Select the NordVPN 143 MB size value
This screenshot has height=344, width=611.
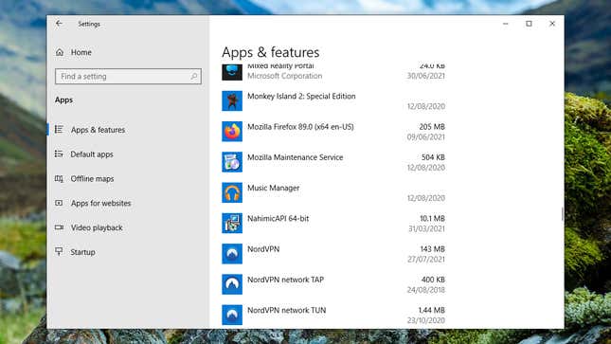pos(432,249)
